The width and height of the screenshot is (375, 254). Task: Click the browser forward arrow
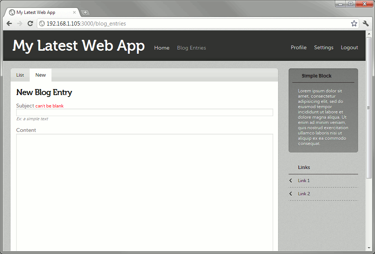pos(20,23)
